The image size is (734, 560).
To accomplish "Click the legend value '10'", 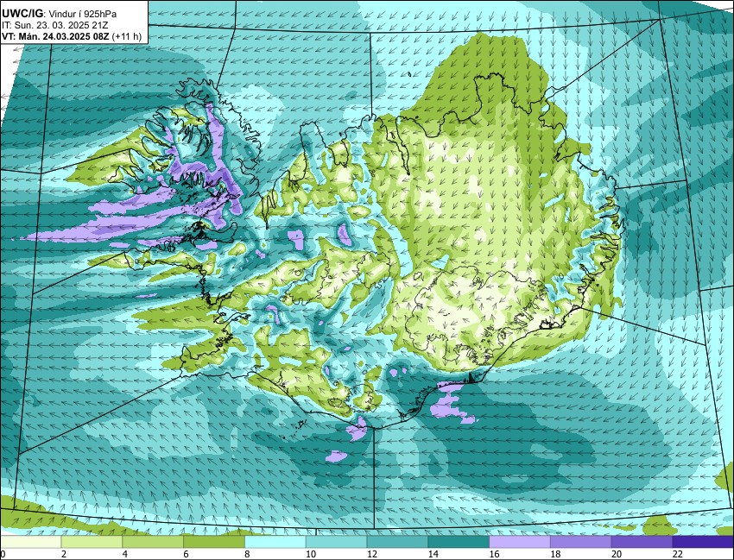I will click(x=310, y=554).
